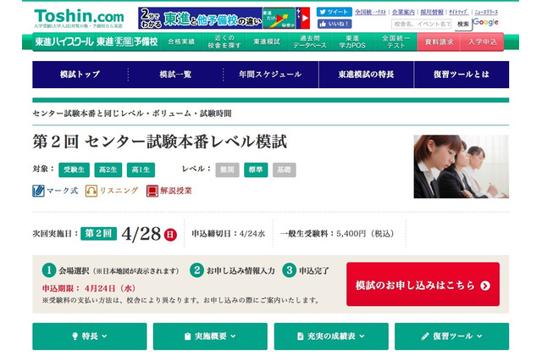Select the 高2生 target tag
Image resolution: width=542 pixels, height=361 pixels.
pos(108,169)
